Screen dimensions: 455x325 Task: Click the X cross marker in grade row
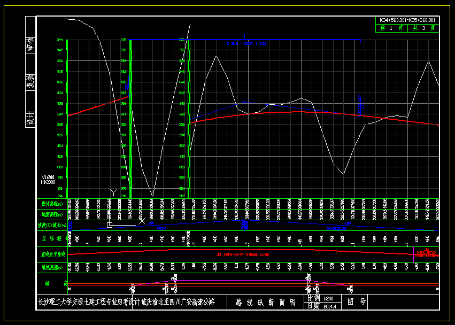tap(143, 222)
